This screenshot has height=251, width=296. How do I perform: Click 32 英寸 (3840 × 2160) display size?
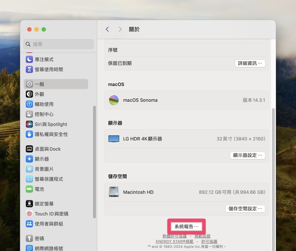[241, 139]
